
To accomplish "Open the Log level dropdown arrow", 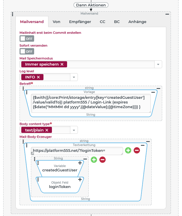I will click(x=74, y=77).
